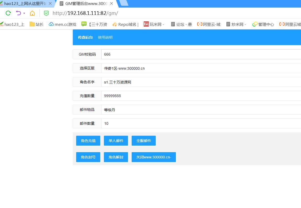Screen dimensions: 301x208
Task: Close the hao123 browser tab
Action: tap(50, 4)
